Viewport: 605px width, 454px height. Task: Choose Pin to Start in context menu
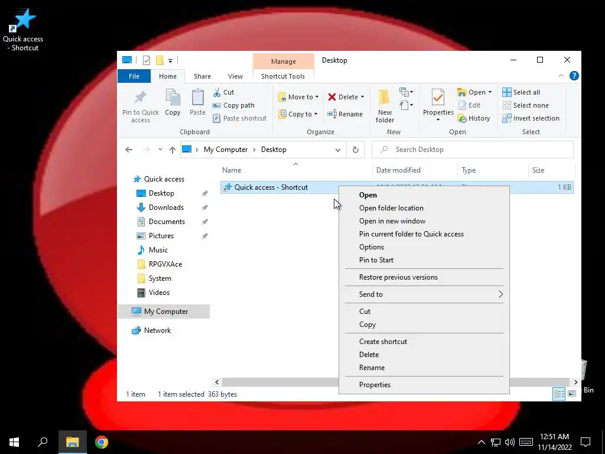[x=424, y=260]
